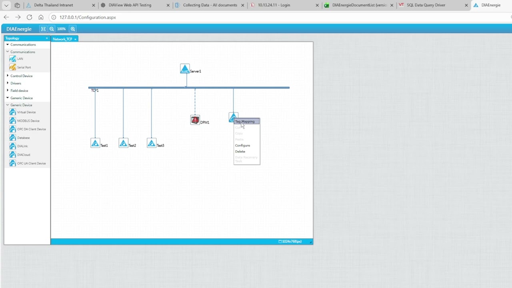Click the Test2 device node icon
Image resolution: width=512 pixels, height=288 pixels.
pos(123,143)
